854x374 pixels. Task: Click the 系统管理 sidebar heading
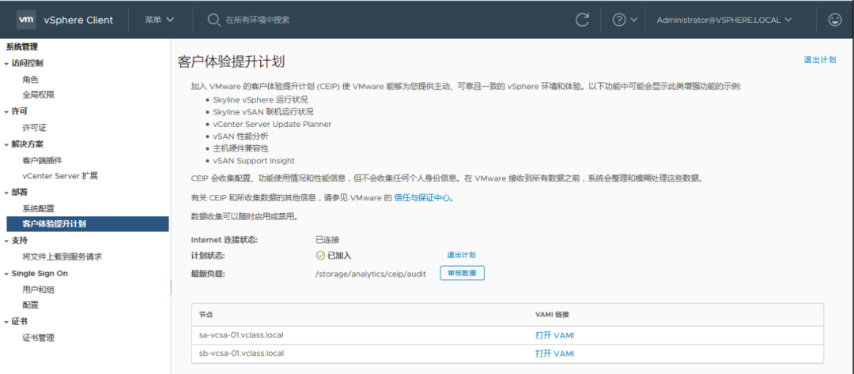22,47
